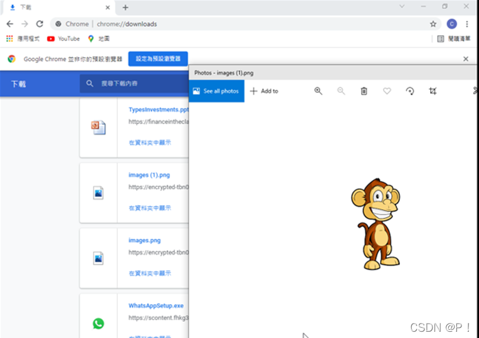Show images.png in folder
This screenshot has height=338, width=479.
click(x=150, y=273)
